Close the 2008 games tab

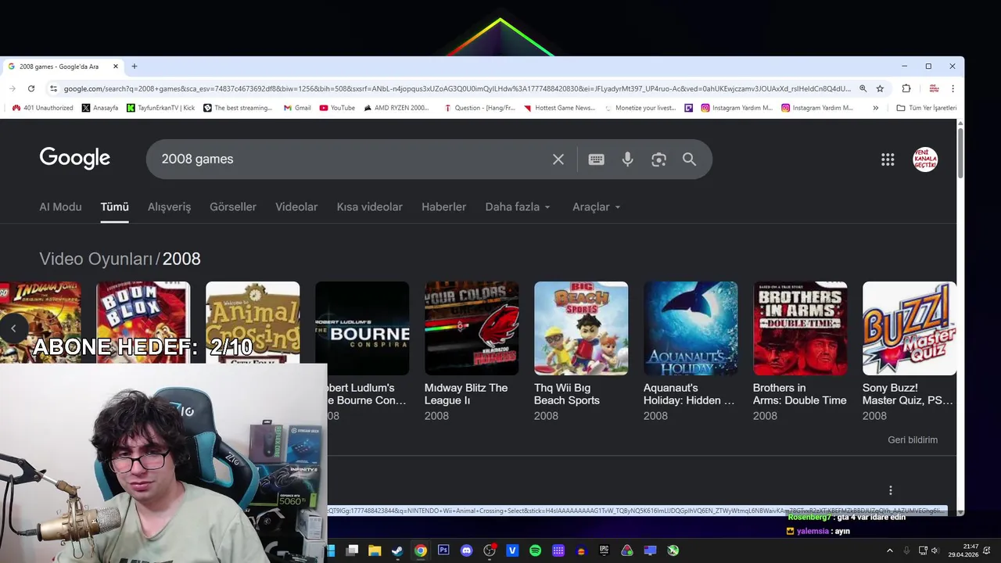pos(116,66)
